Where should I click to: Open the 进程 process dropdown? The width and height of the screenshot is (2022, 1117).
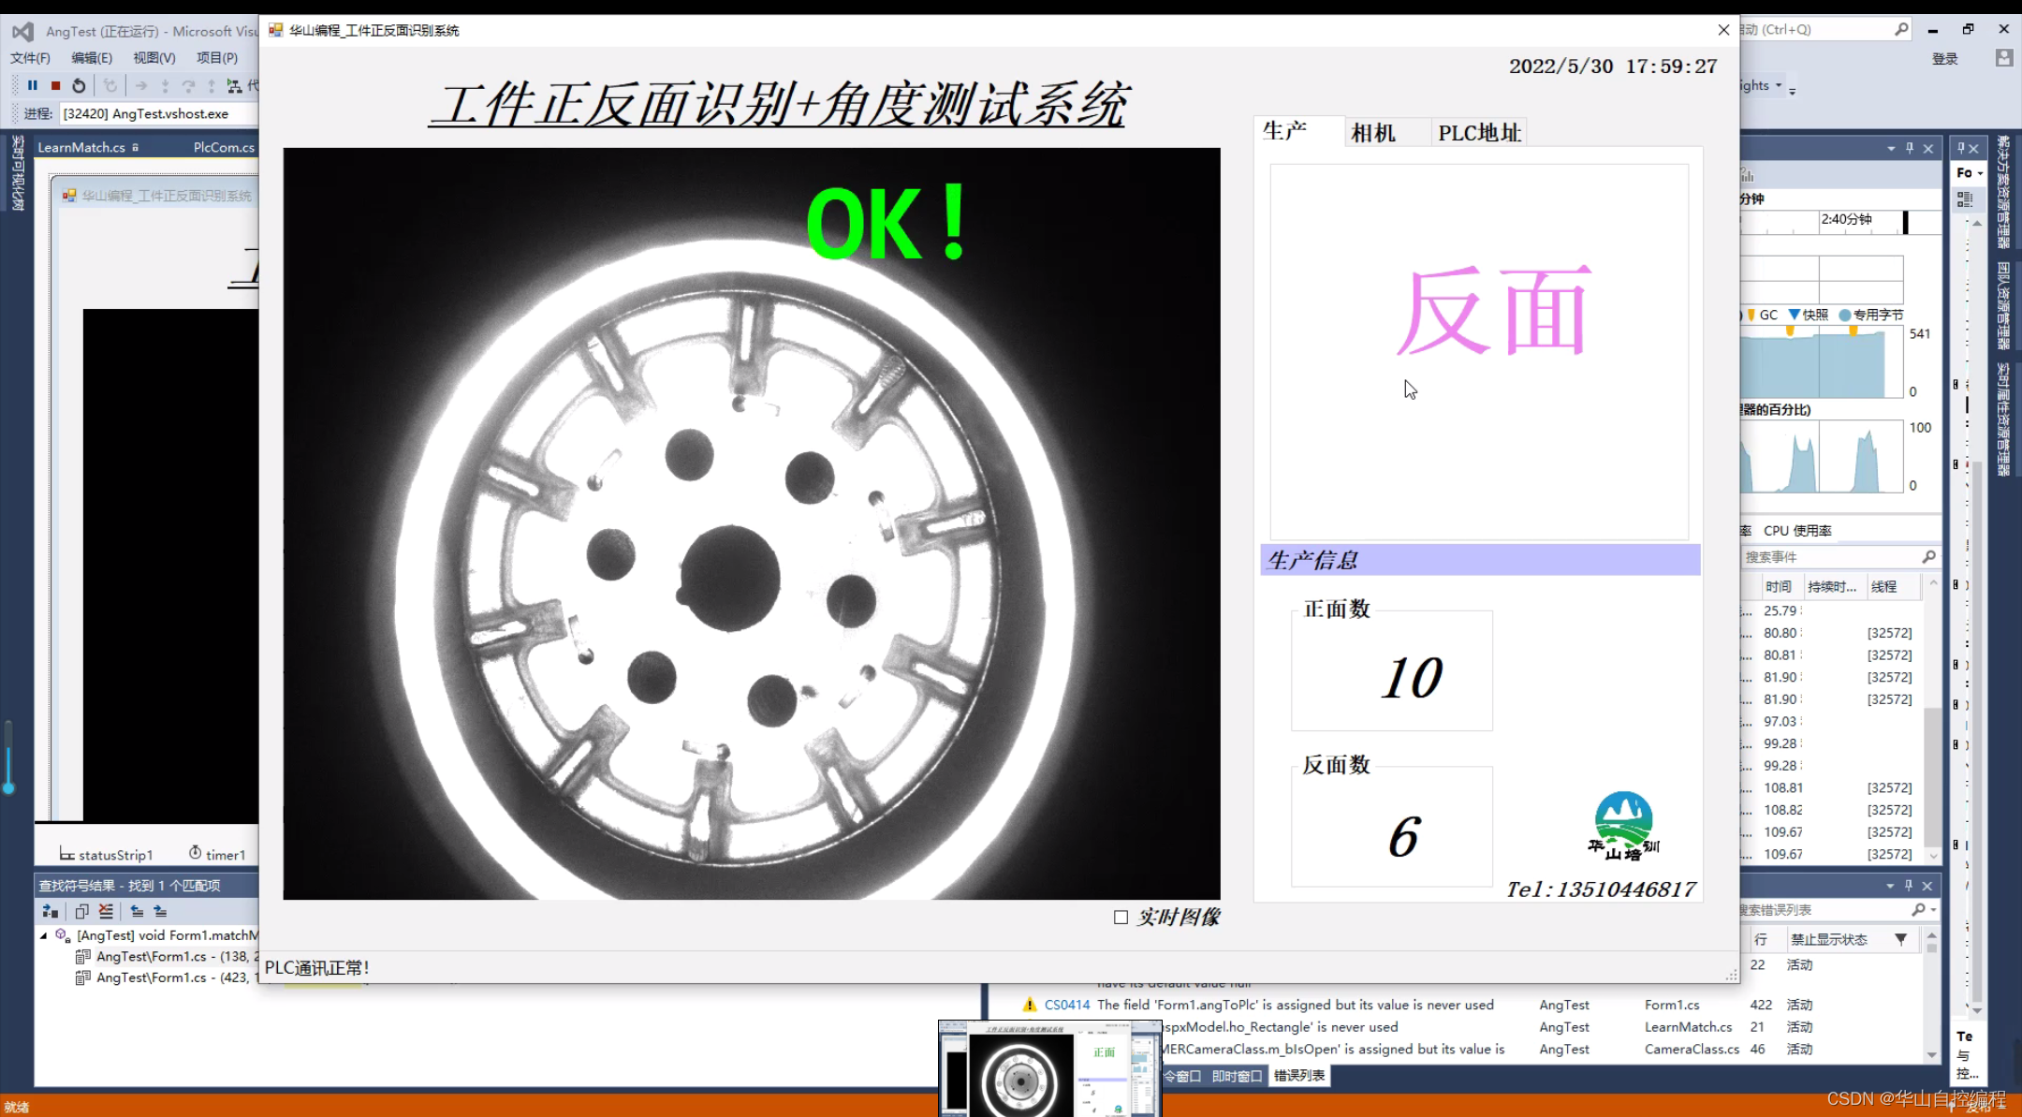coord(157,114)
